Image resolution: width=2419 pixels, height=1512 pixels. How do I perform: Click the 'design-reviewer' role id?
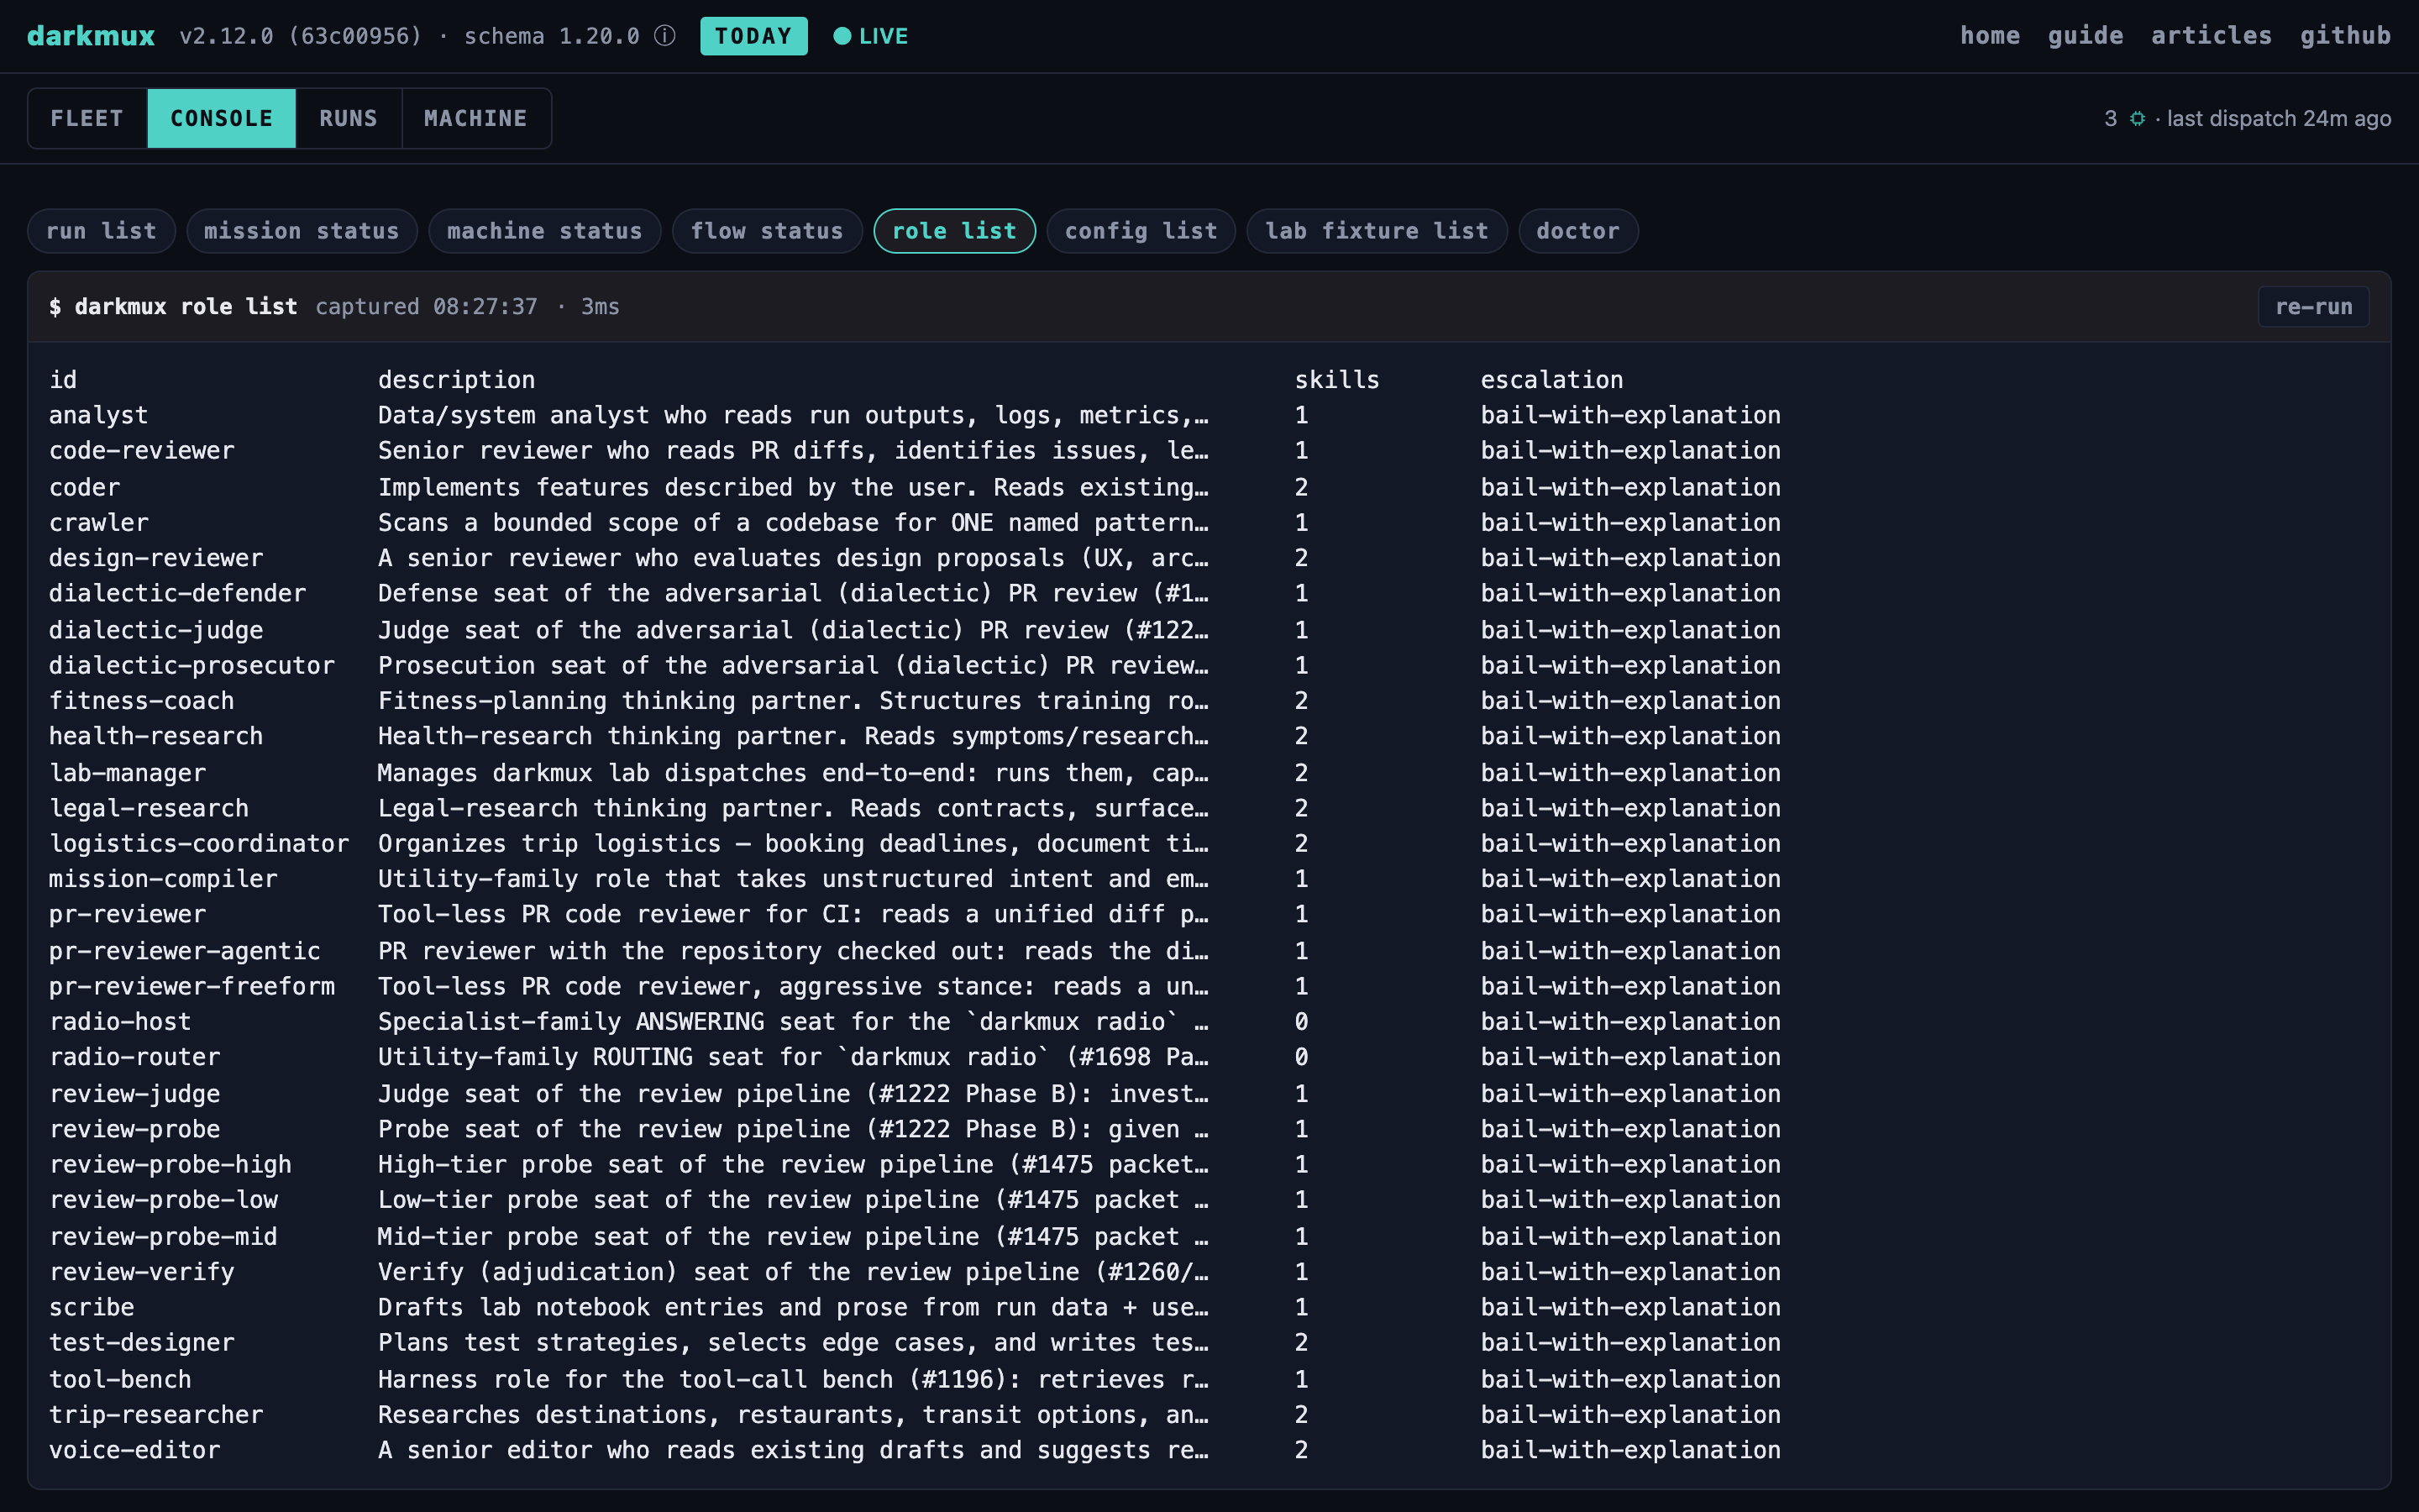pyautogui.click(x=156, y=558)
